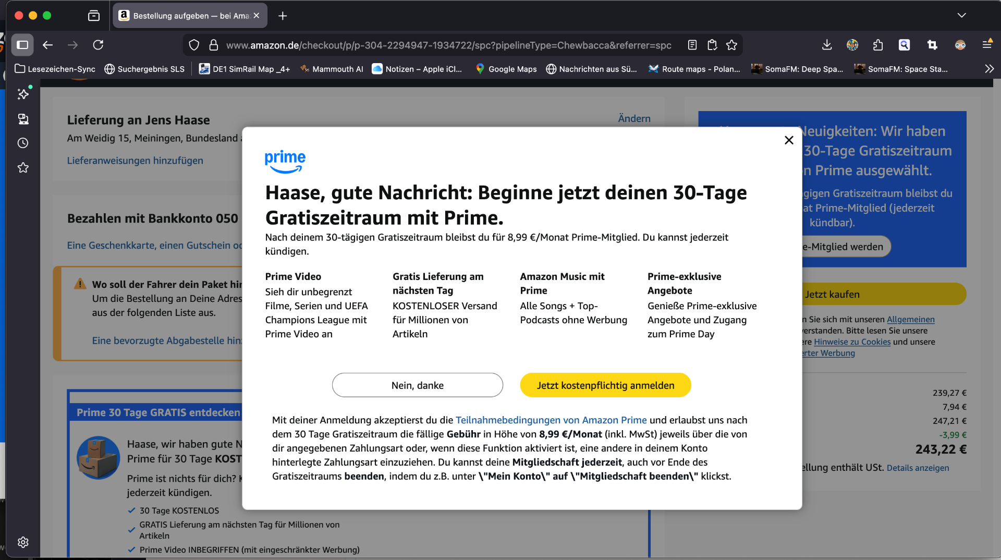Bookmark this page with star icon
This screenshot has height=560, width=1001.
(x=731, y=45)
